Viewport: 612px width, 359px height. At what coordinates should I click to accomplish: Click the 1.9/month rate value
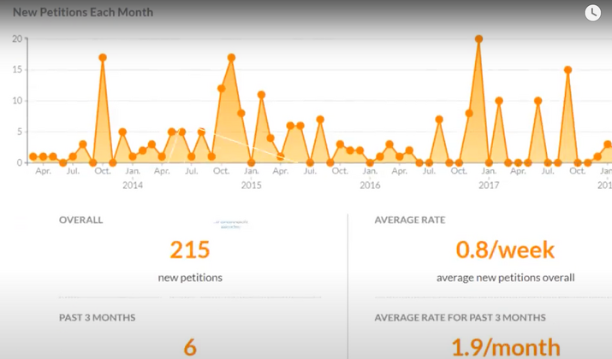[506, 347]
